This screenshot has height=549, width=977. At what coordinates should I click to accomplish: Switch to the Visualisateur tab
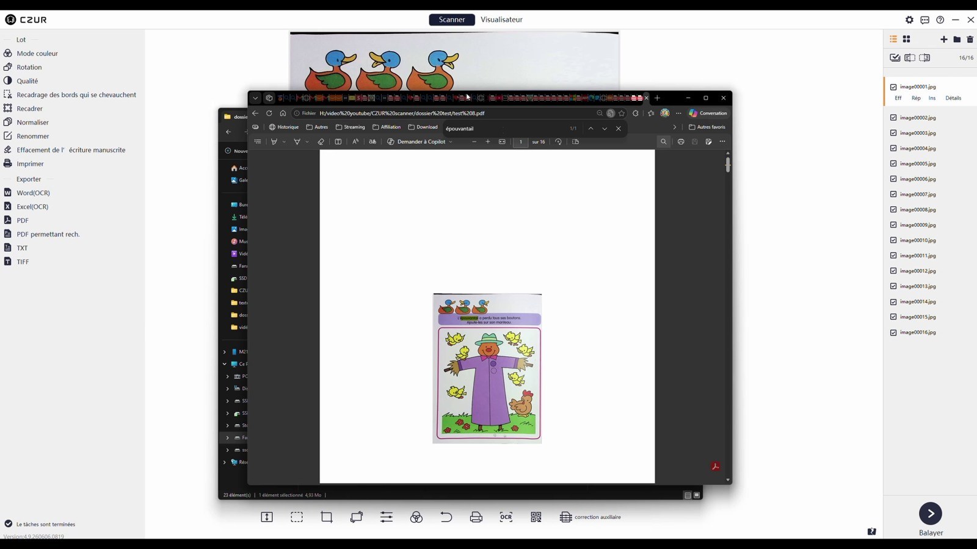(501, 20)
